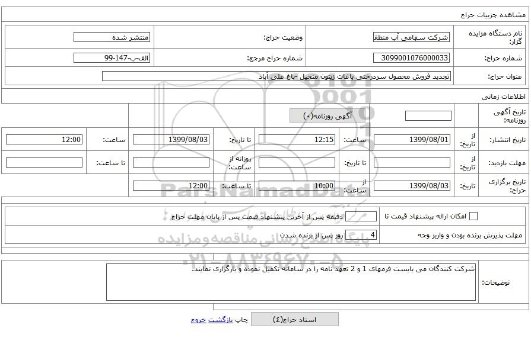Click the نام دستگاه مزایده گزار label
This screenshot has width=531, height=341.
(495, 37)
